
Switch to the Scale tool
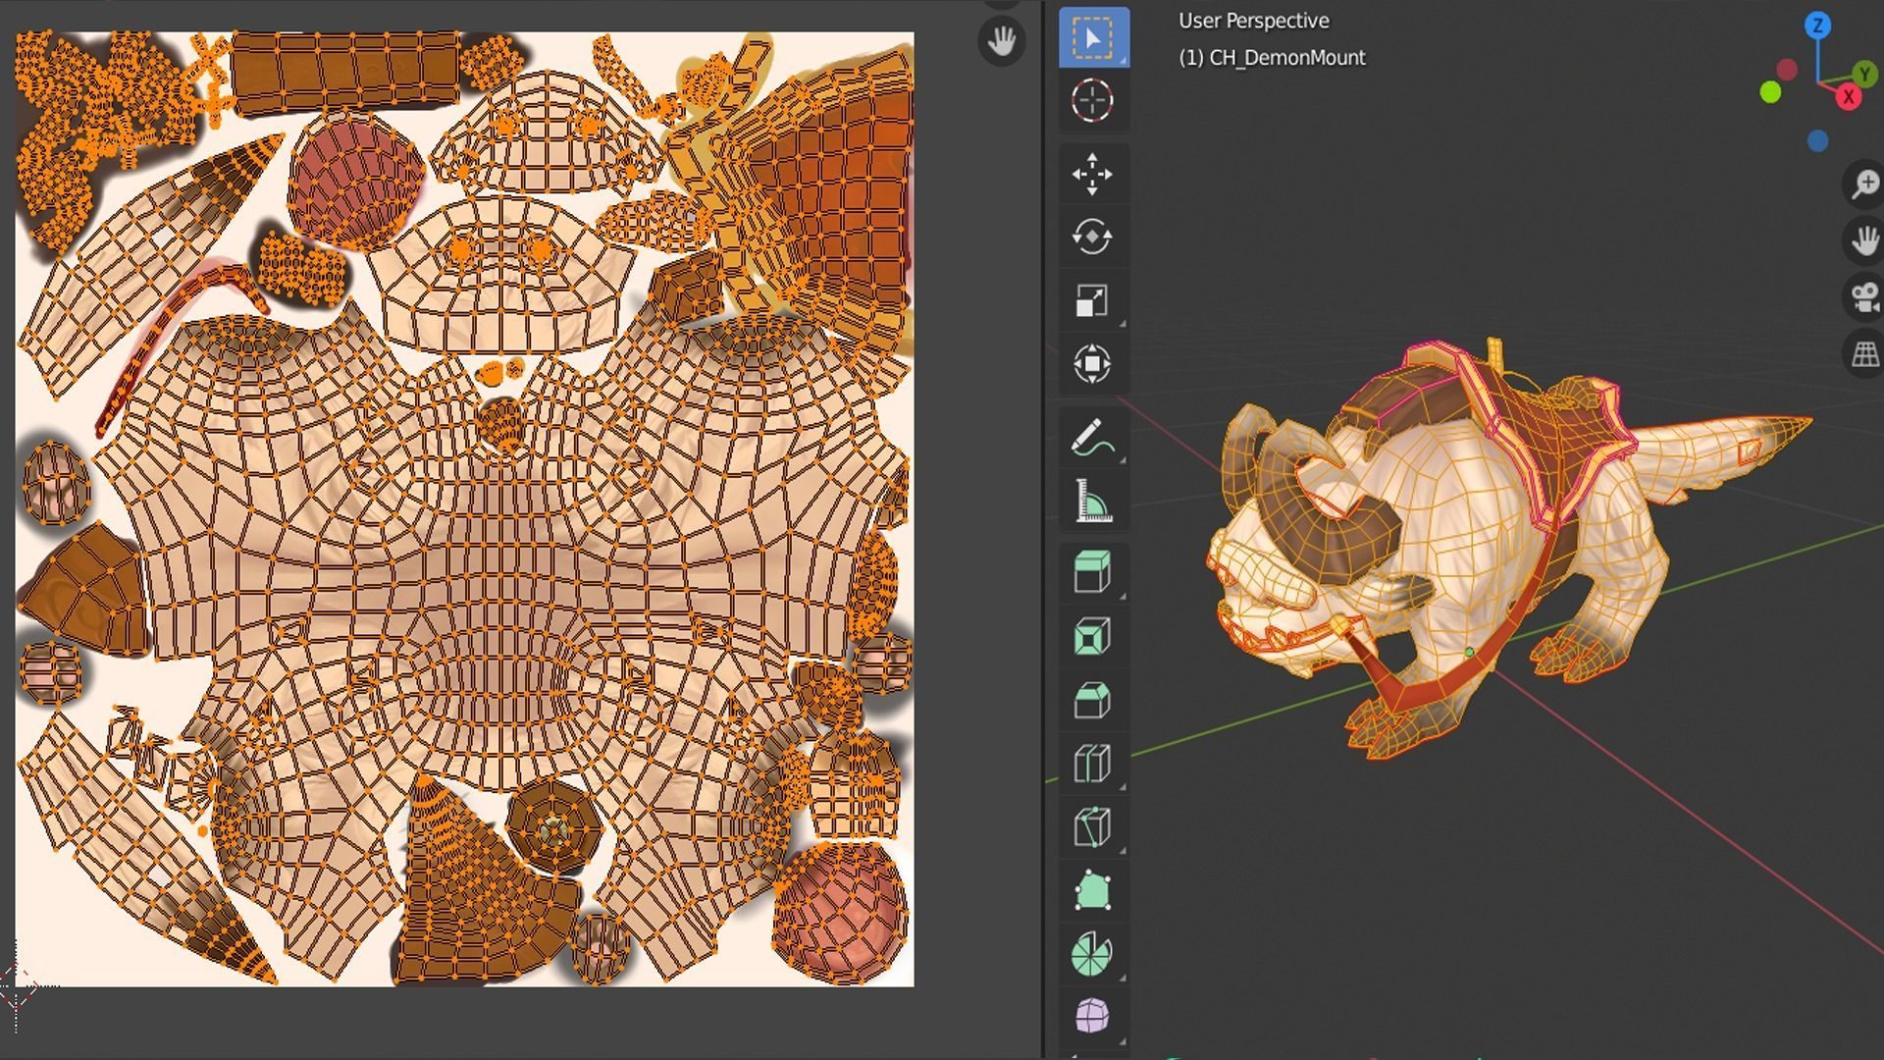[1093, 300]
